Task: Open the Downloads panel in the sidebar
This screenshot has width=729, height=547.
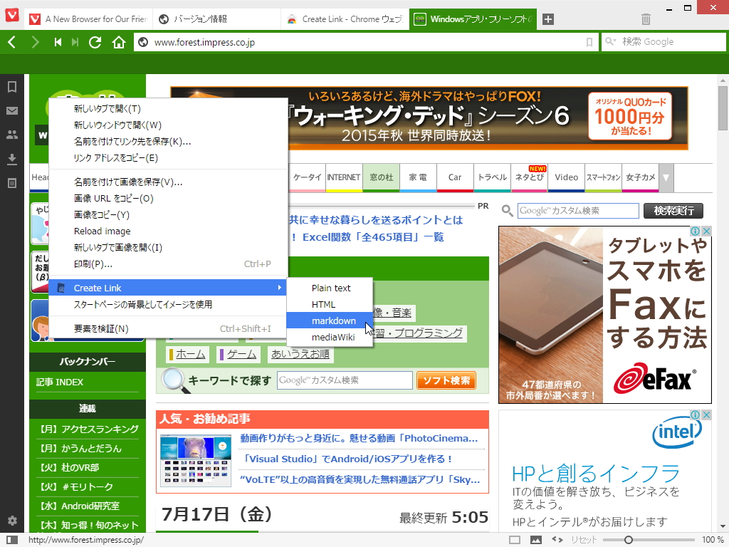Action: [x=11, y=160]
